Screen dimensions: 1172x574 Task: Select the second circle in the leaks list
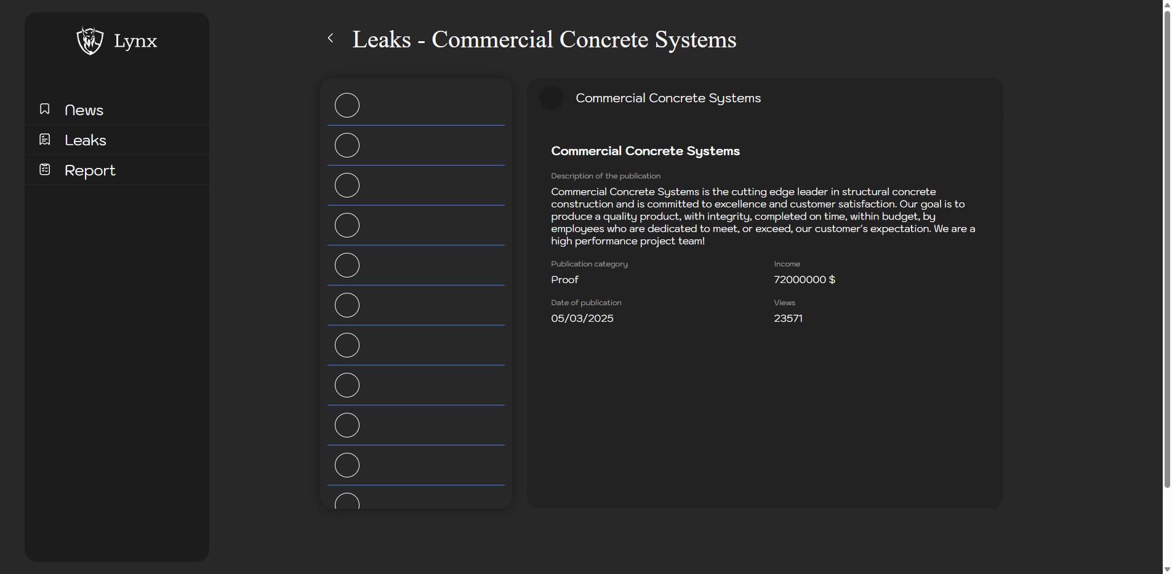point(347,145)
